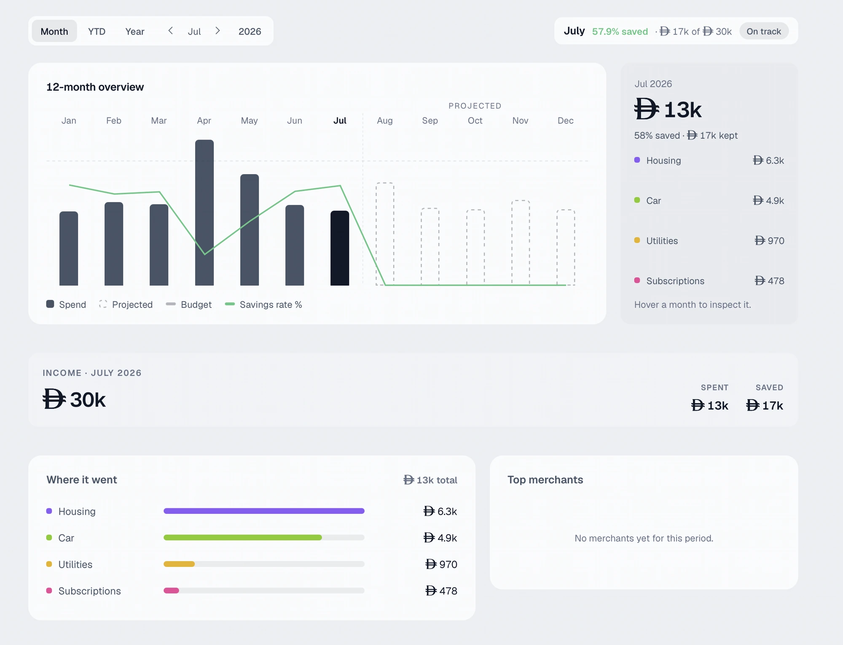The image size is (843, 645).
Task: Click the purple Housing dot in Where it went
Action: [x=49, y=511]
